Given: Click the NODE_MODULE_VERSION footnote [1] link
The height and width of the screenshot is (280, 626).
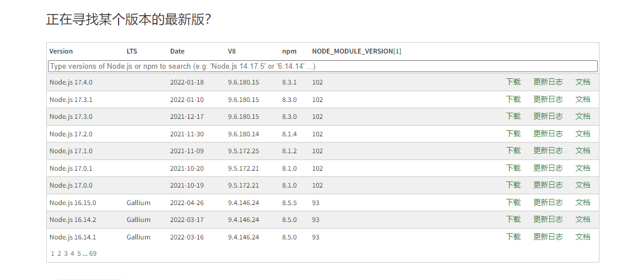Looking at the screenshot, I should click(397, 51).
